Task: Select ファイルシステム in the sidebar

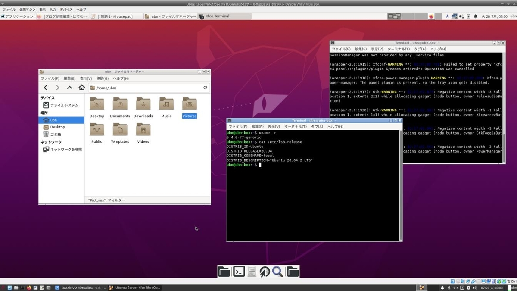Action: pos(64,105)
